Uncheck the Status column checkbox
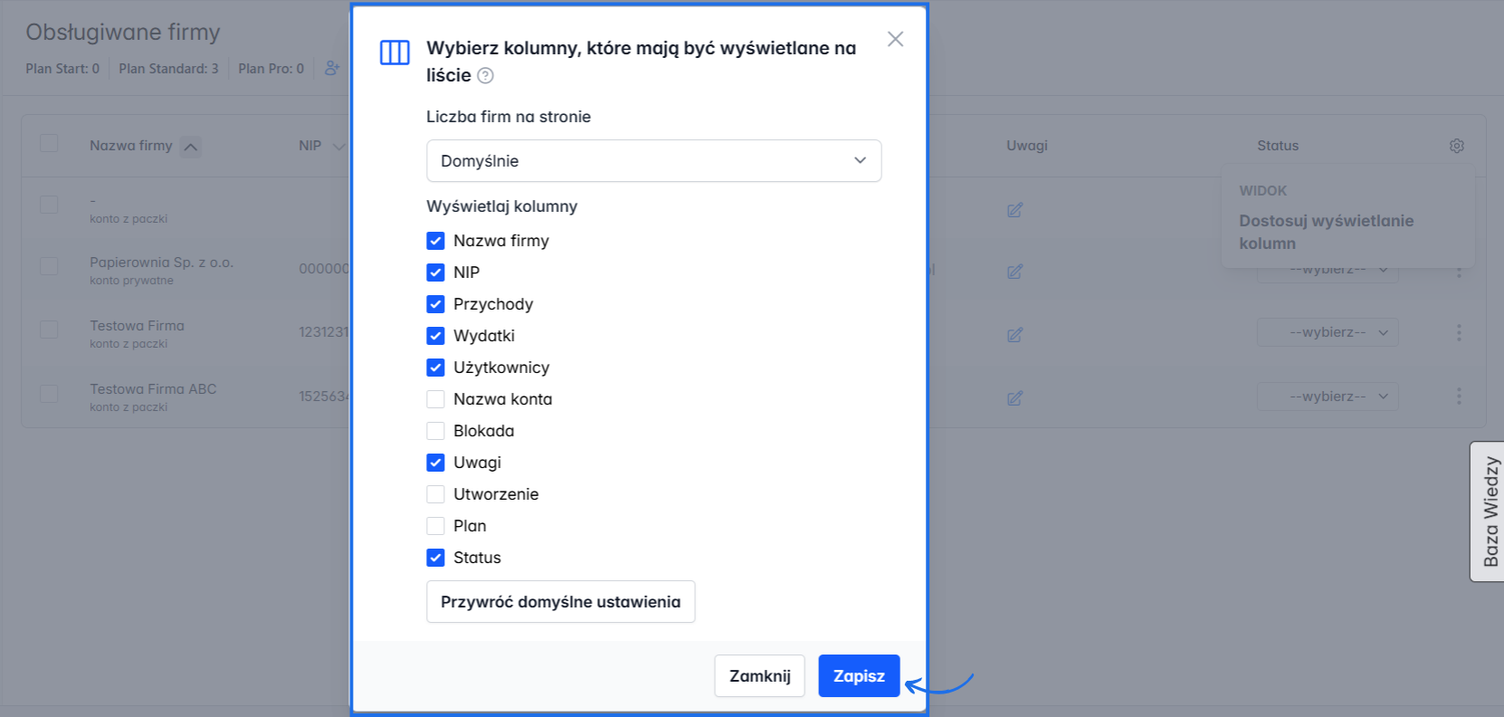 [x=435, y=558]
